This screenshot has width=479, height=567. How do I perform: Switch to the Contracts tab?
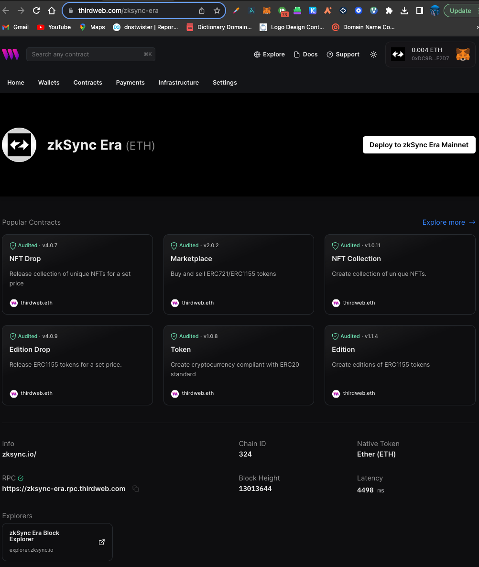tap(88, 82)
